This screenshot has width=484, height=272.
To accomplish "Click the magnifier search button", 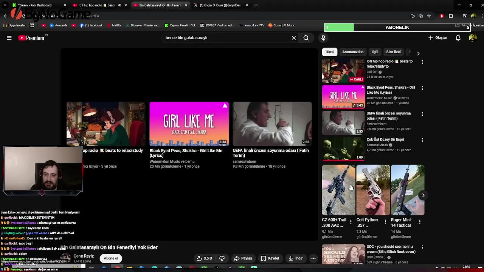I will 306,38.
